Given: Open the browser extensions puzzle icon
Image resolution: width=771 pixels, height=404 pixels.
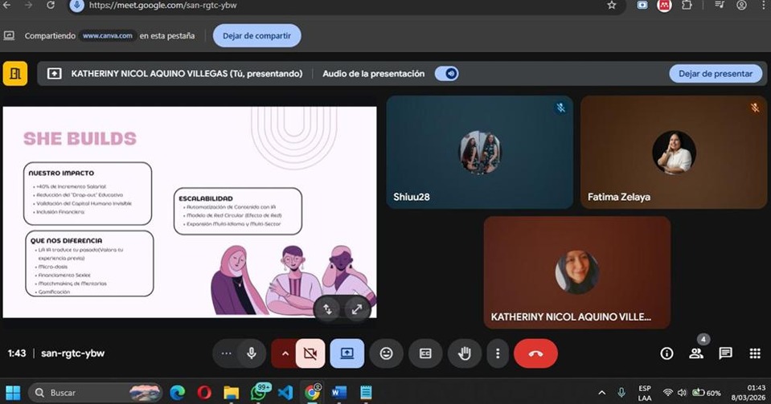Looking at the screenshot, I should click(x=687, y=5).
